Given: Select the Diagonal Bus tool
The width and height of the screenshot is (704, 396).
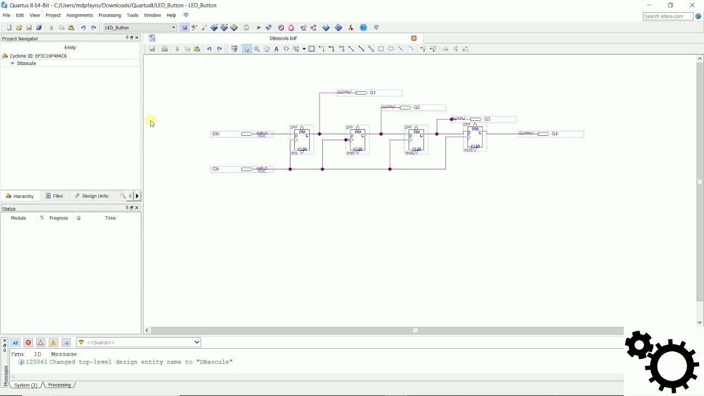Looking at the screenshot, I should [x=361, y=49].
